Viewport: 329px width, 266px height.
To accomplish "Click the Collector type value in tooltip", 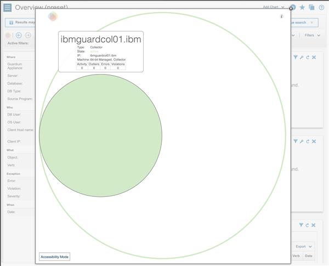I will 97,47.
